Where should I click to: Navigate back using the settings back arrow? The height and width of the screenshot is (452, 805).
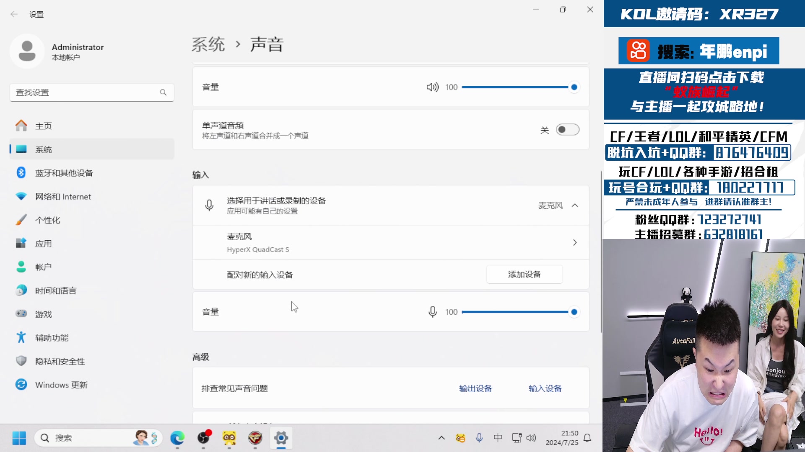tap(14, 14)
